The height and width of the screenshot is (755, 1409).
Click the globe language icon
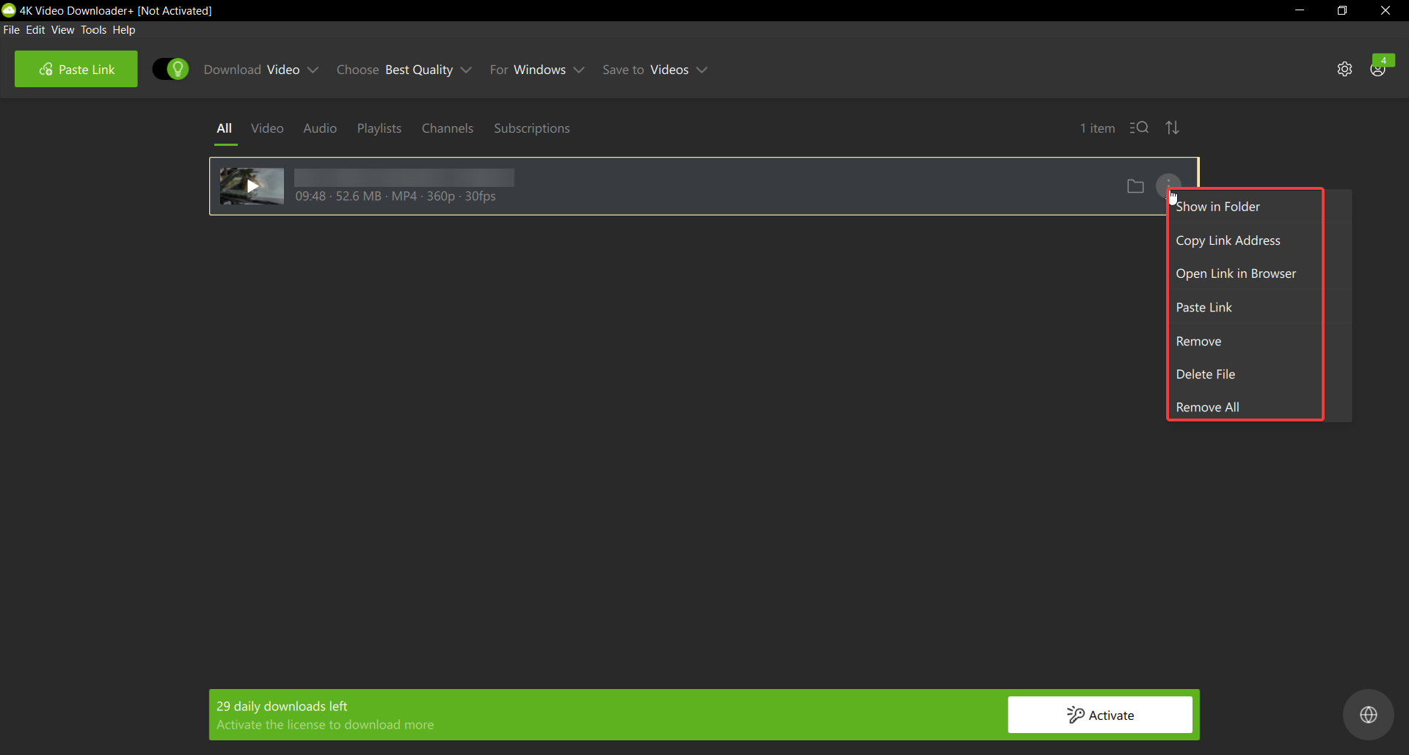click(1369, 715)
